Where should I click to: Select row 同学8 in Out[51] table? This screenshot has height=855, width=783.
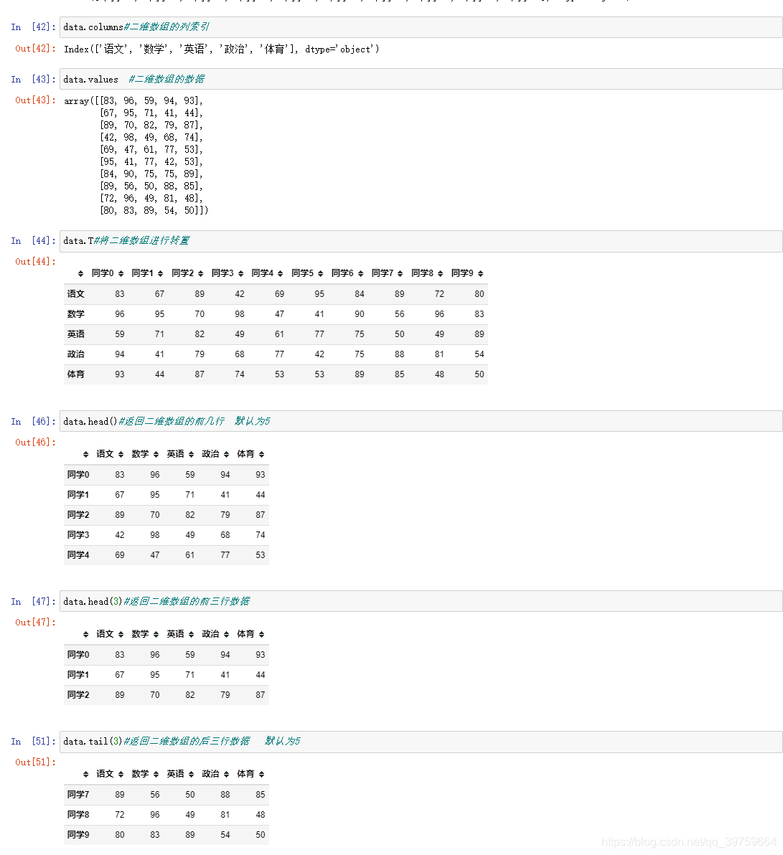[167, 816]
